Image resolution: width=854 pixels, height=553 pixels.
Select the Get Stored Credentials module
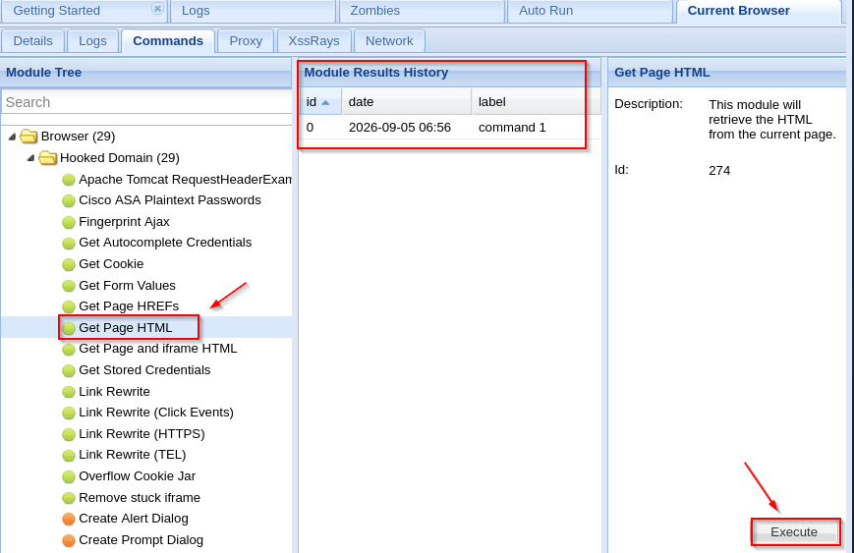[x=144, y=370]
